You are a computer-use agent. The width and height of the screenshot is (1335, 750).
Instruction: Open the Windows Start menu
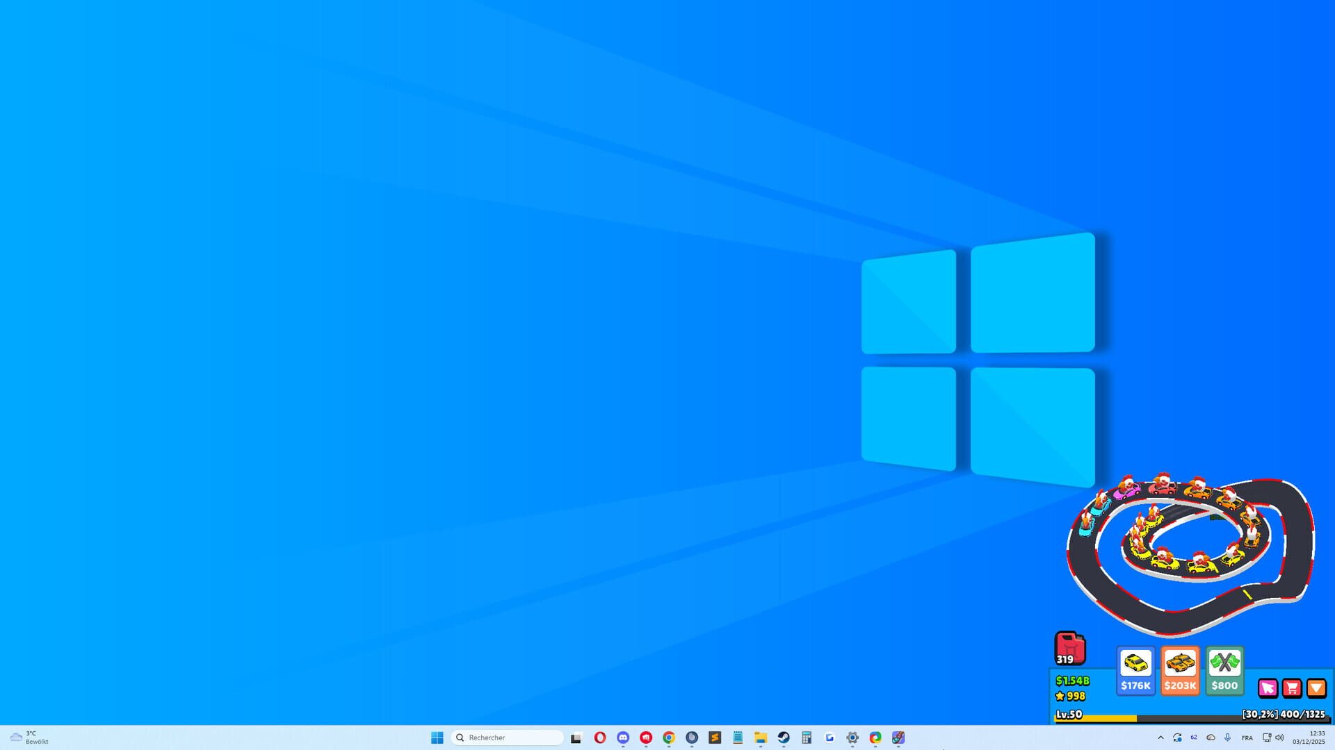[437, 737]
